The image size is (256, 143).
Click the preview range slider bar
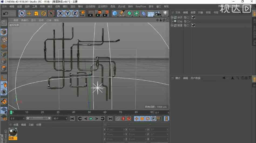pos(39,118)
